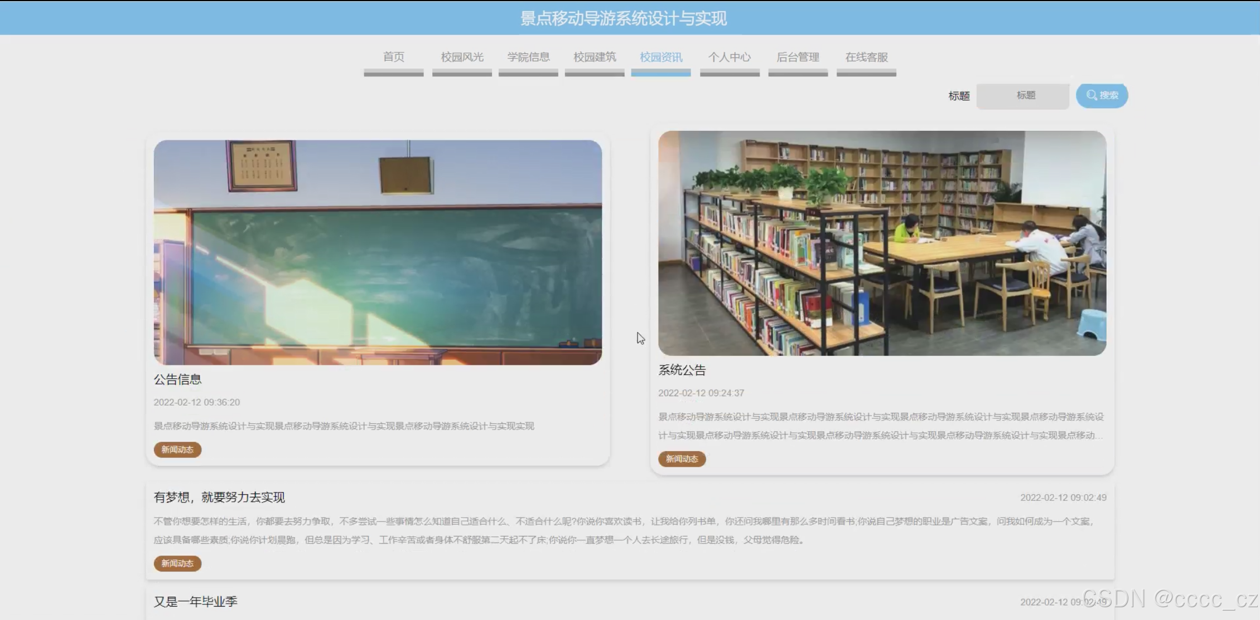This screenshot has width=1260, height=620.
Task: Click the magnifier icon in search button
Action: (x=1091, y=95)
